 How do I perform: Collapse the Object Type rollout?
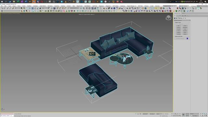click(x=178, y=22)
